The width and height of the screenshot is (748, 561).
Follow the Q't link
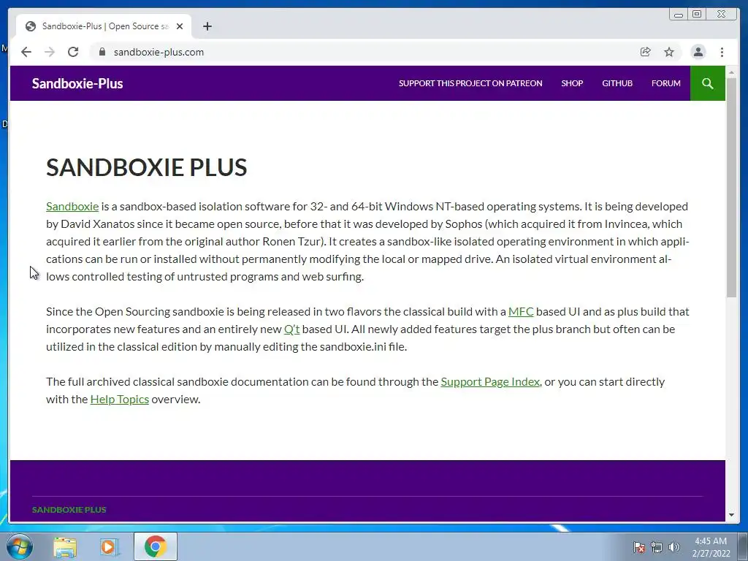point(292,329)
